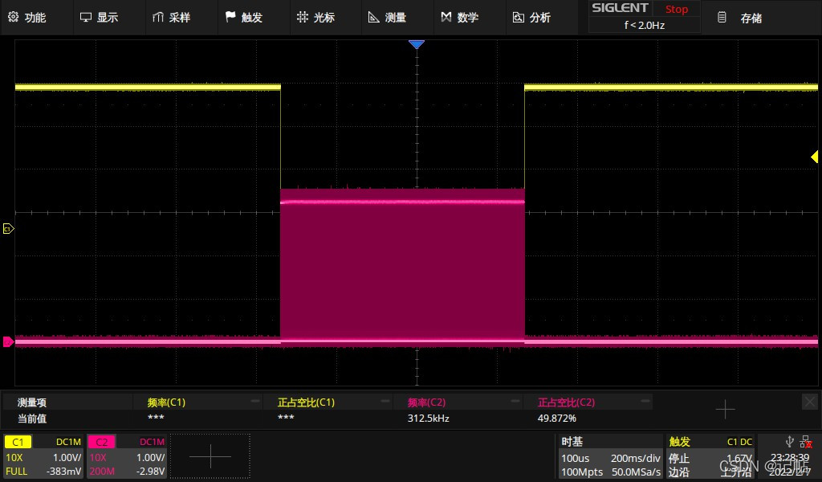Click the flag icon beside 触发
The image size is (822, 482).
point(230,17)
